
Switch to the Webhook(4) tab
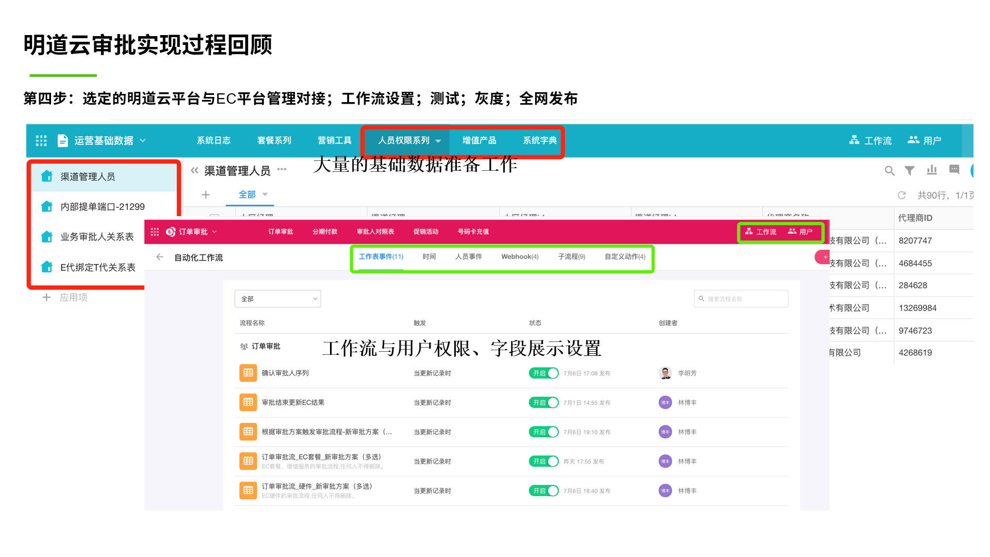pyautogui.click(x=520, y=257)
